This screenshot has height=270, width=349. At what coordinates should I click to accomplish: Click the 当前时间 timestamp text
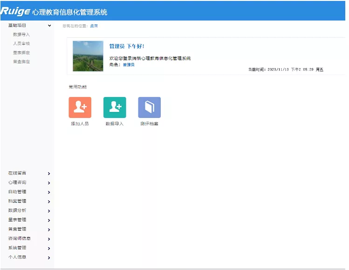[286, 70]
